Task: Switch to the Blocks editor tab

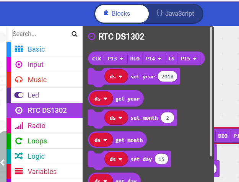Action: 122,13
